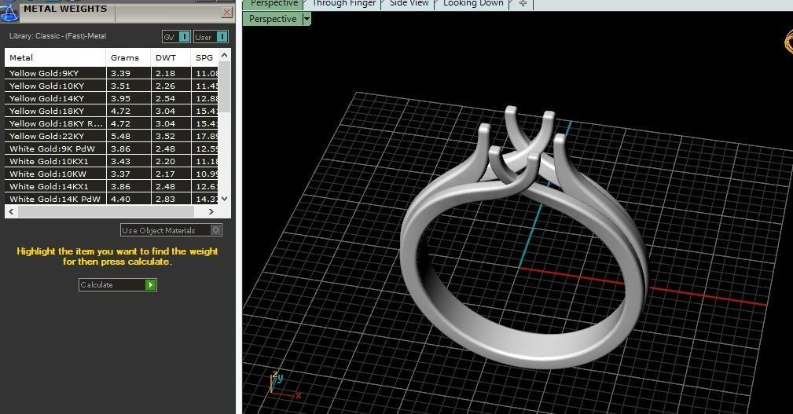Click the table scroll left arrow
This screenshot has height=414, width=793.
(11, 212)
